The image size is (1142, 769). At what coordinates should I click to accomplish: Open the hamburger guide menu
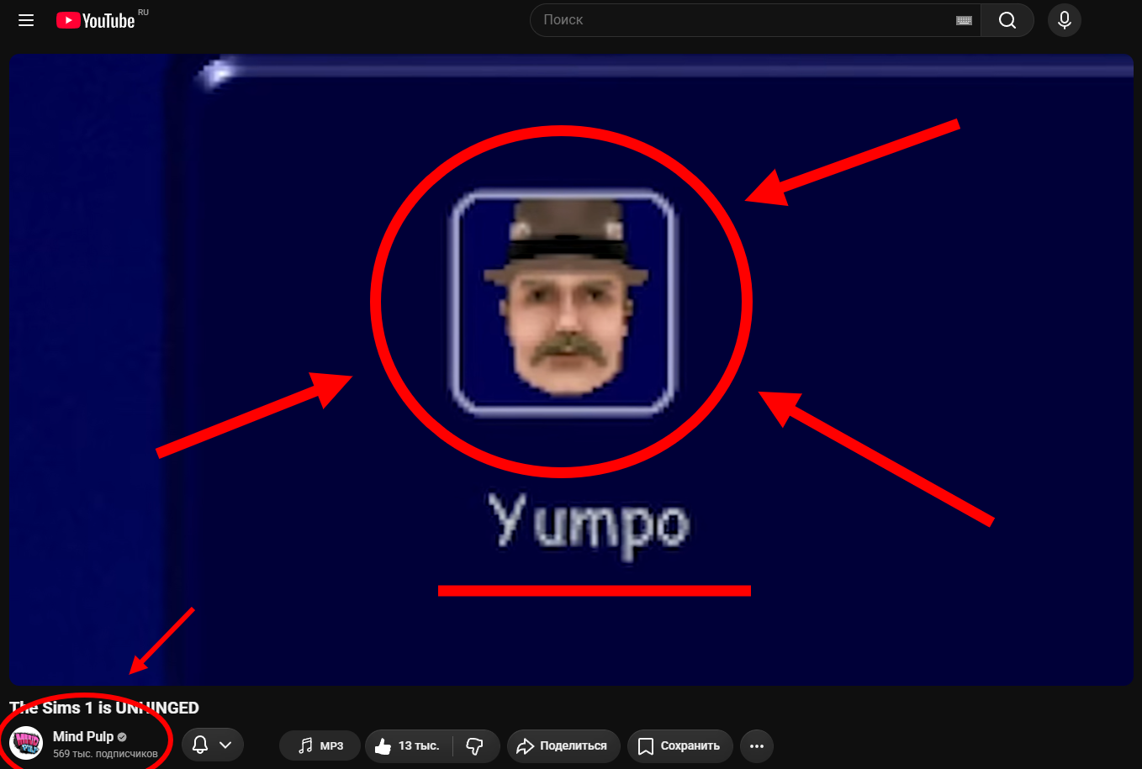(26, 20)
